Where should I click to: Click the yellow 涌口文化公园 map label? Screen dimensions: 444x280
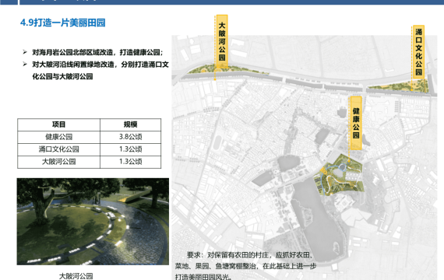[x=418, y=52]
